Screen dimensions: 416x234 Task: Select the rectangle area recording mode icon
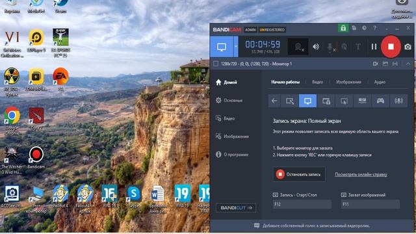290,101
